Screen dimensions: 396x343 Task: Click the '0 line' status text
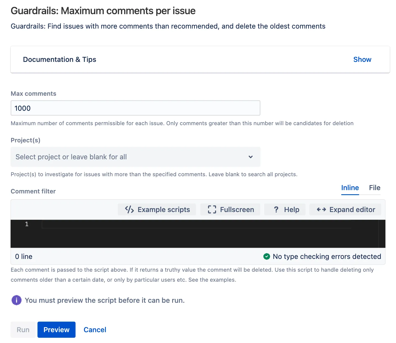coord(24,256)
